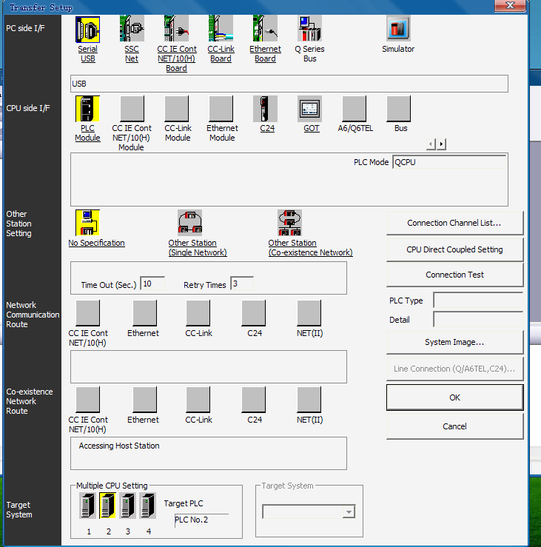Click into the Retry Times field

(x=241, y=283)
